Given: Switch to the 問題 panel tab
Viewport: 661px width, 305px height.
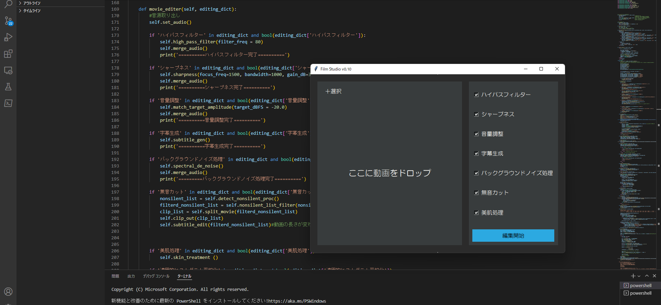Looking at the screenshot, I should (x=115, y=276).
